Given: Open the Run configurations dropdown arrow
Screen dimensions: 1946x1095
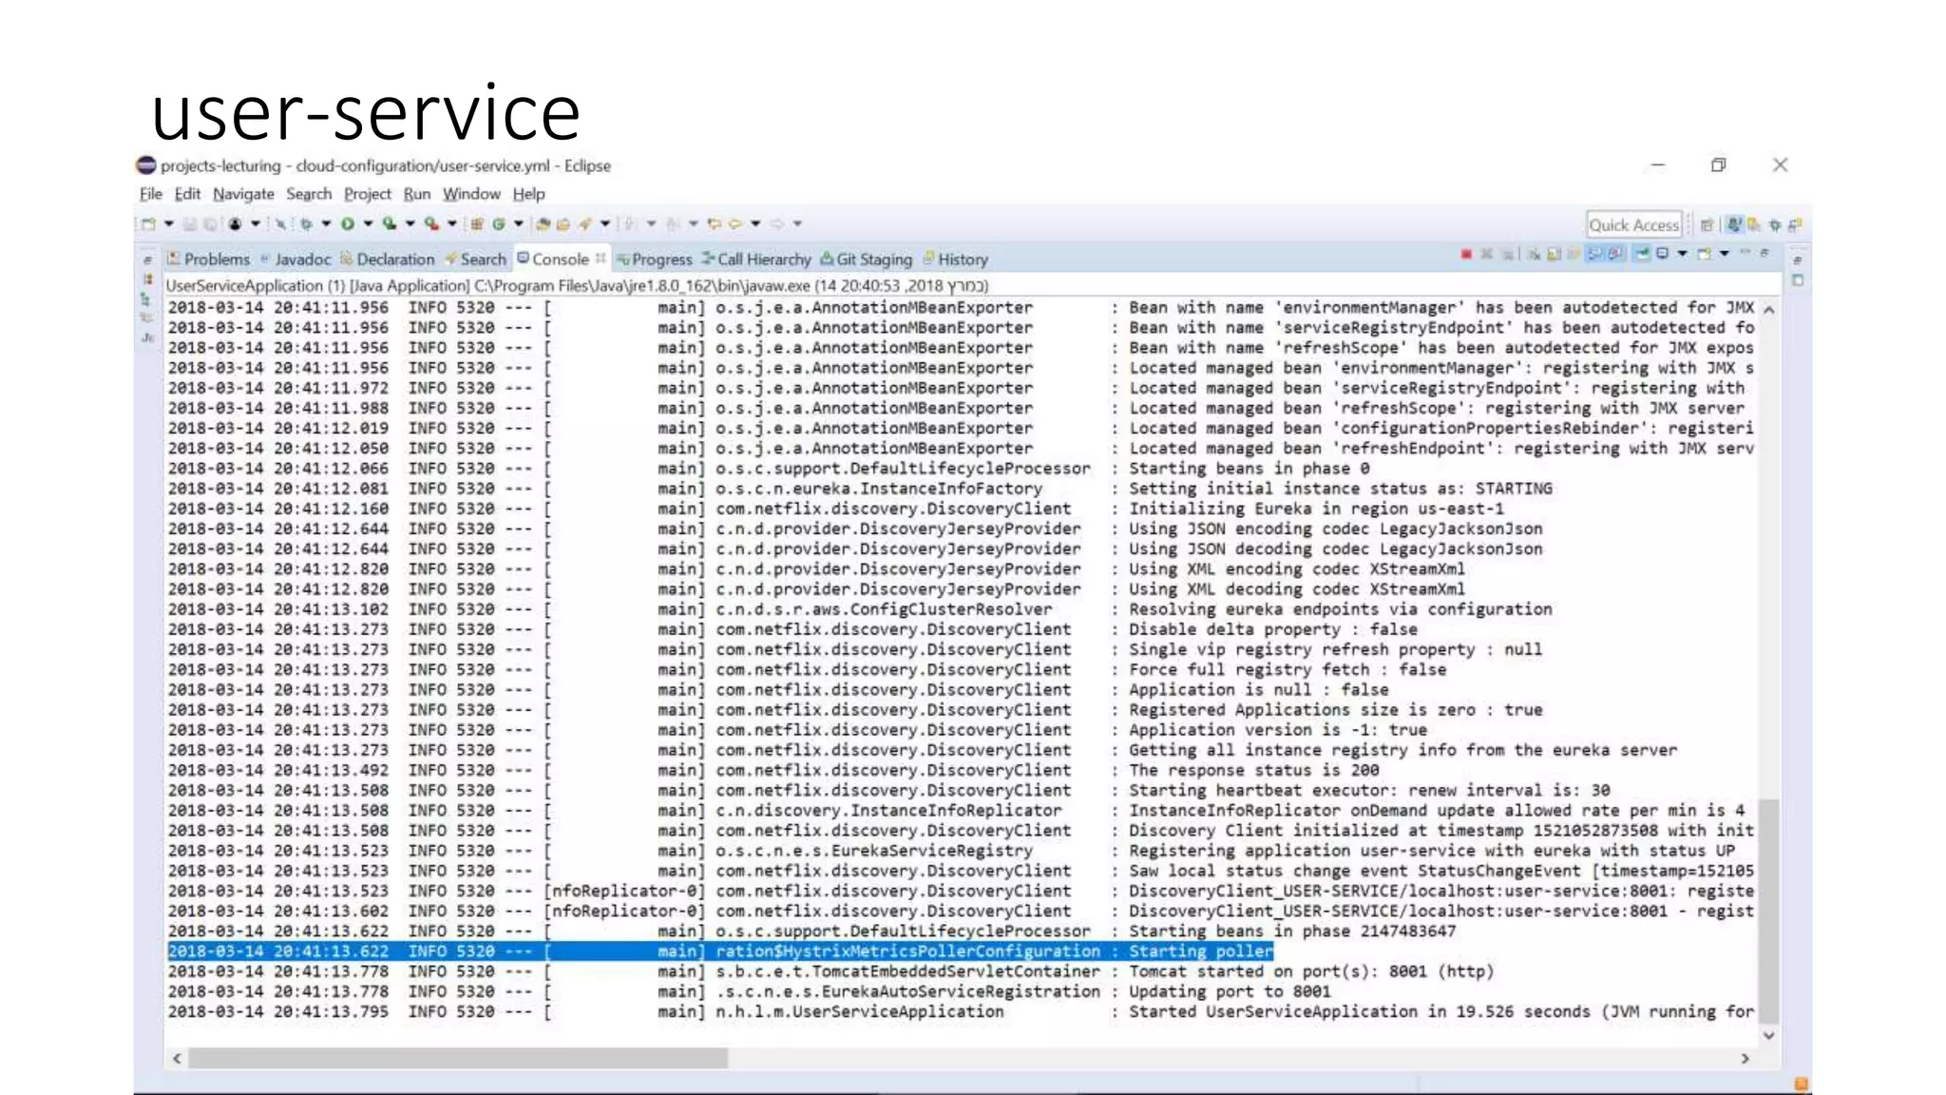Looking at the screenshot, I should [369, 223].
